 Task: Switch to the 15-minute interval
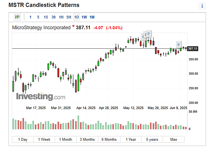46,17
